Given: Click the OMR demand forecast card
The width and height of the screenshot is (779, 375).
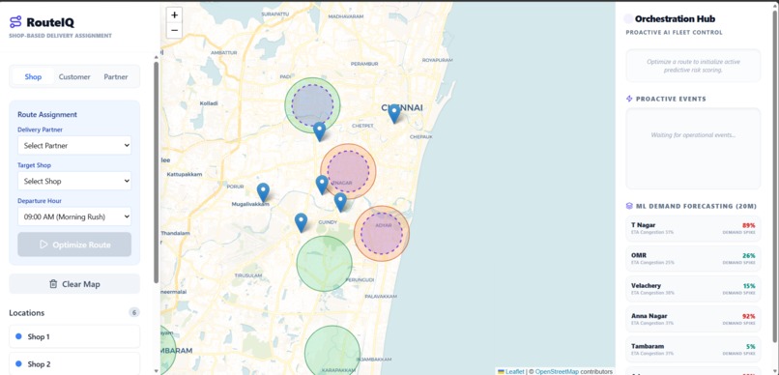Looking at the screenshot, I should [x=693, y=259].
